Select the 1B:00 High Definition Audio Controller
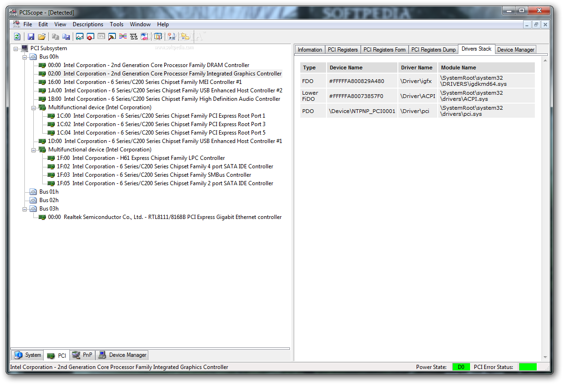This screenshot has width=563, height=384. (x=164, y=99)
